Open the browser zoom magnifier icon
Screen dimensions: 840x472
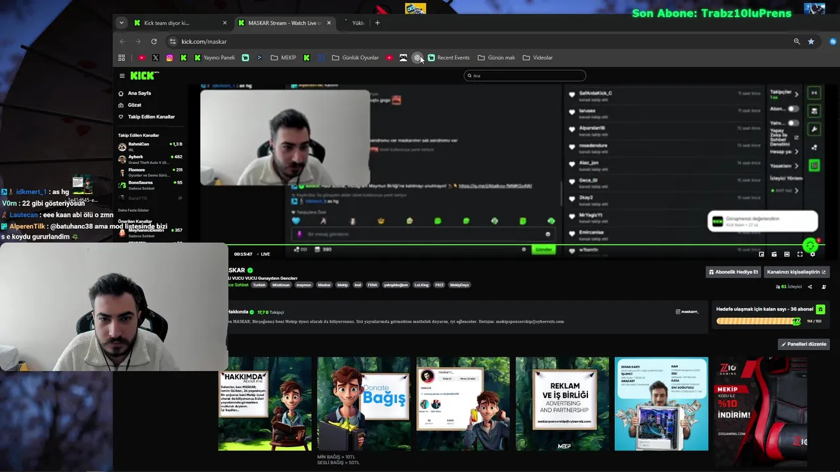[797, 41]
